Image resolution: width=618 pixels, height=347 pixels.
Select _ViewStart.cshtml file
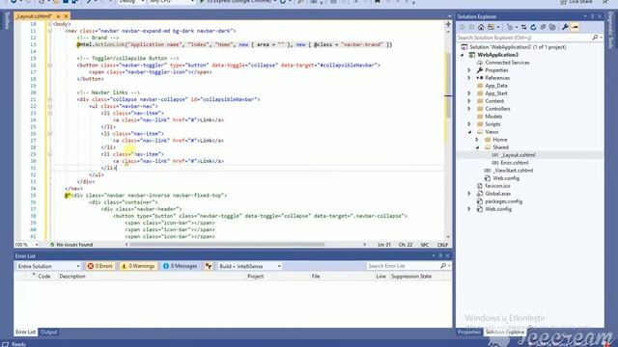point(513,171)
